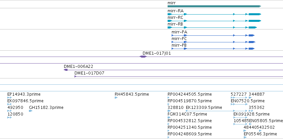Click the mirr-PB label
The width and height of the screenshot is (283, 139).
pyautogui.click(x=179, y=45)
